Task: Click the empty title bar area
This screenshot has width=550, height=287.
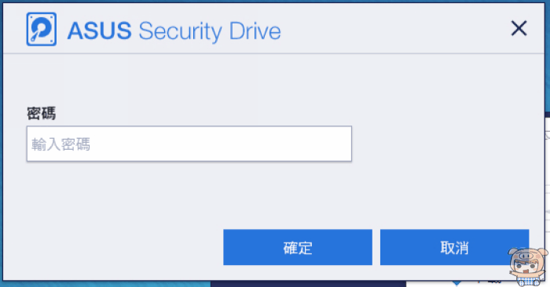Action: click(393, 29)
